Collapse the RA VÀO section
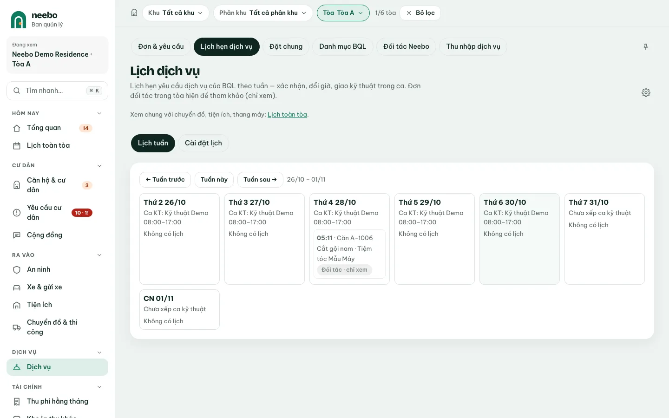Image resolution: width=669 pixels, height=418 pixels. 99,255
